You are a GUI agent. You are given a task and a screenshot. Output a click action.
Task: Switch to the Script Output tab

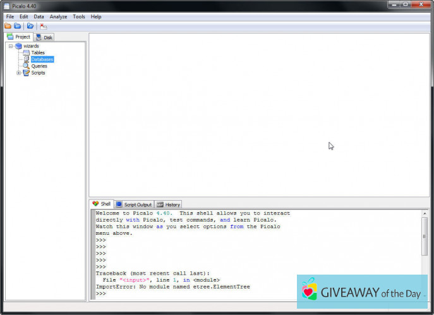pos(134,205)
